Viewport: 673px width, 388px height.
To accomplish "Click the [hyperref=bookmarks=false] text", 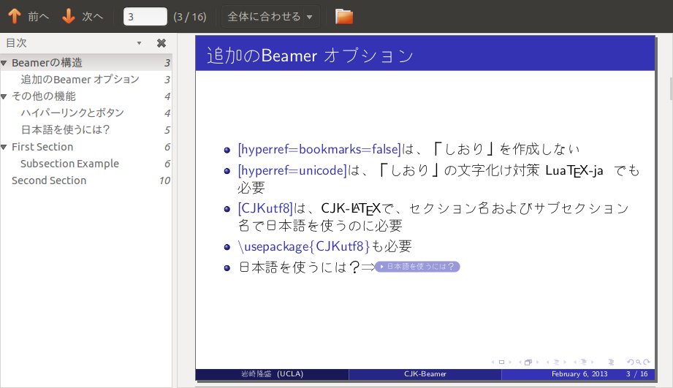I will coord(319,149).
